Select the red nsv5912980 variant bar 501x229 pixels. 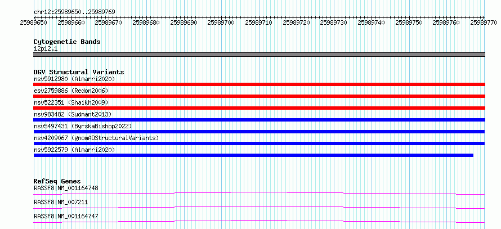pyautogui.click(x=259, y=84)
